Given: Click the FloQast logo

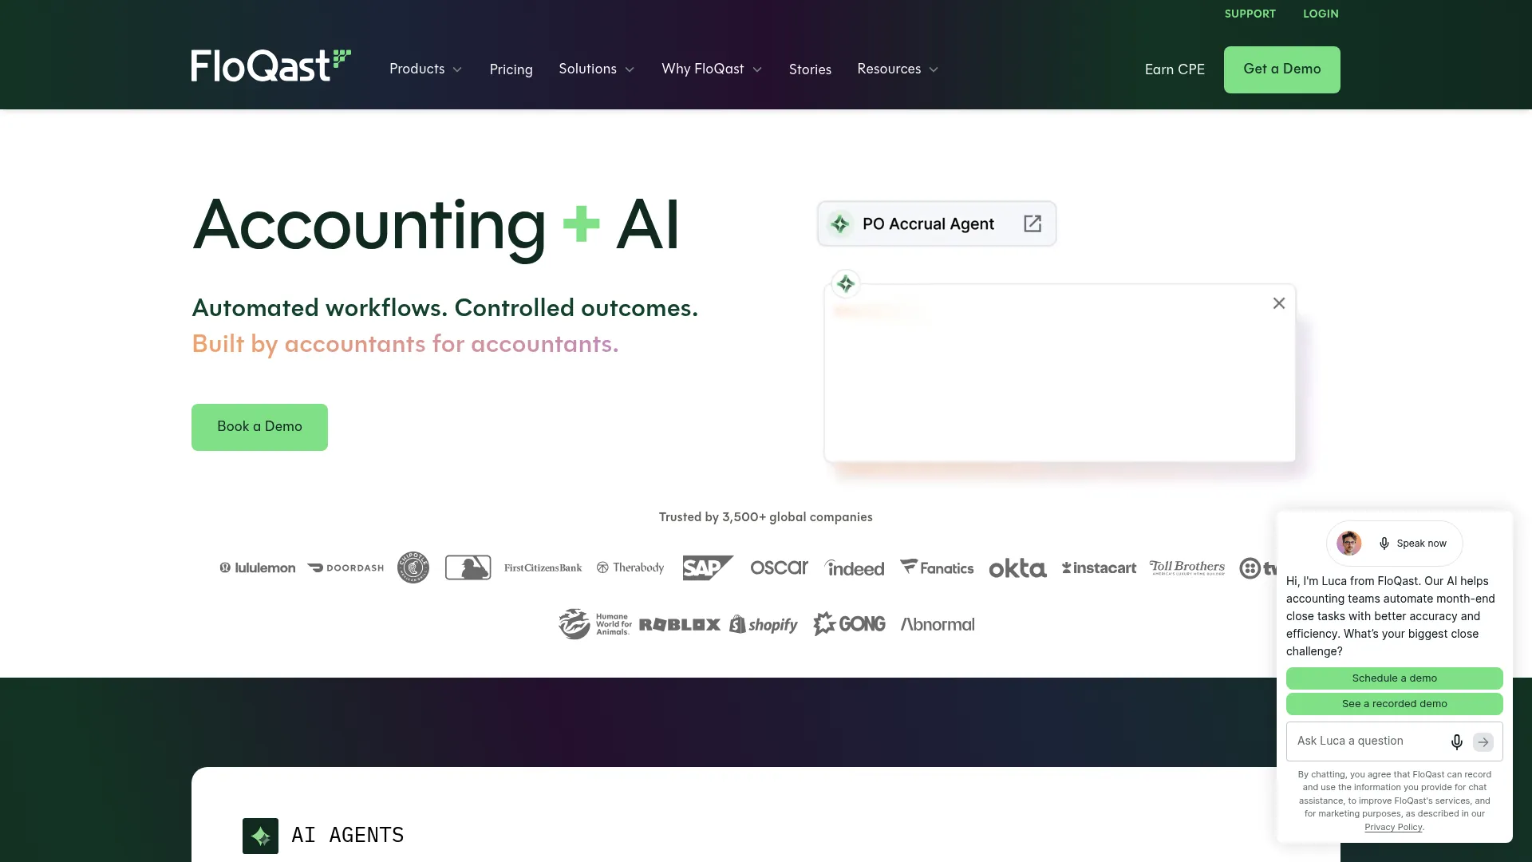Looking at the screenshot, I should point(271,65).
